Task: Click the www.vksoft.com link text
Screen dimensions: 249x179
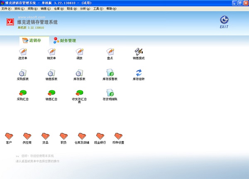Action: tap(32, 17)
